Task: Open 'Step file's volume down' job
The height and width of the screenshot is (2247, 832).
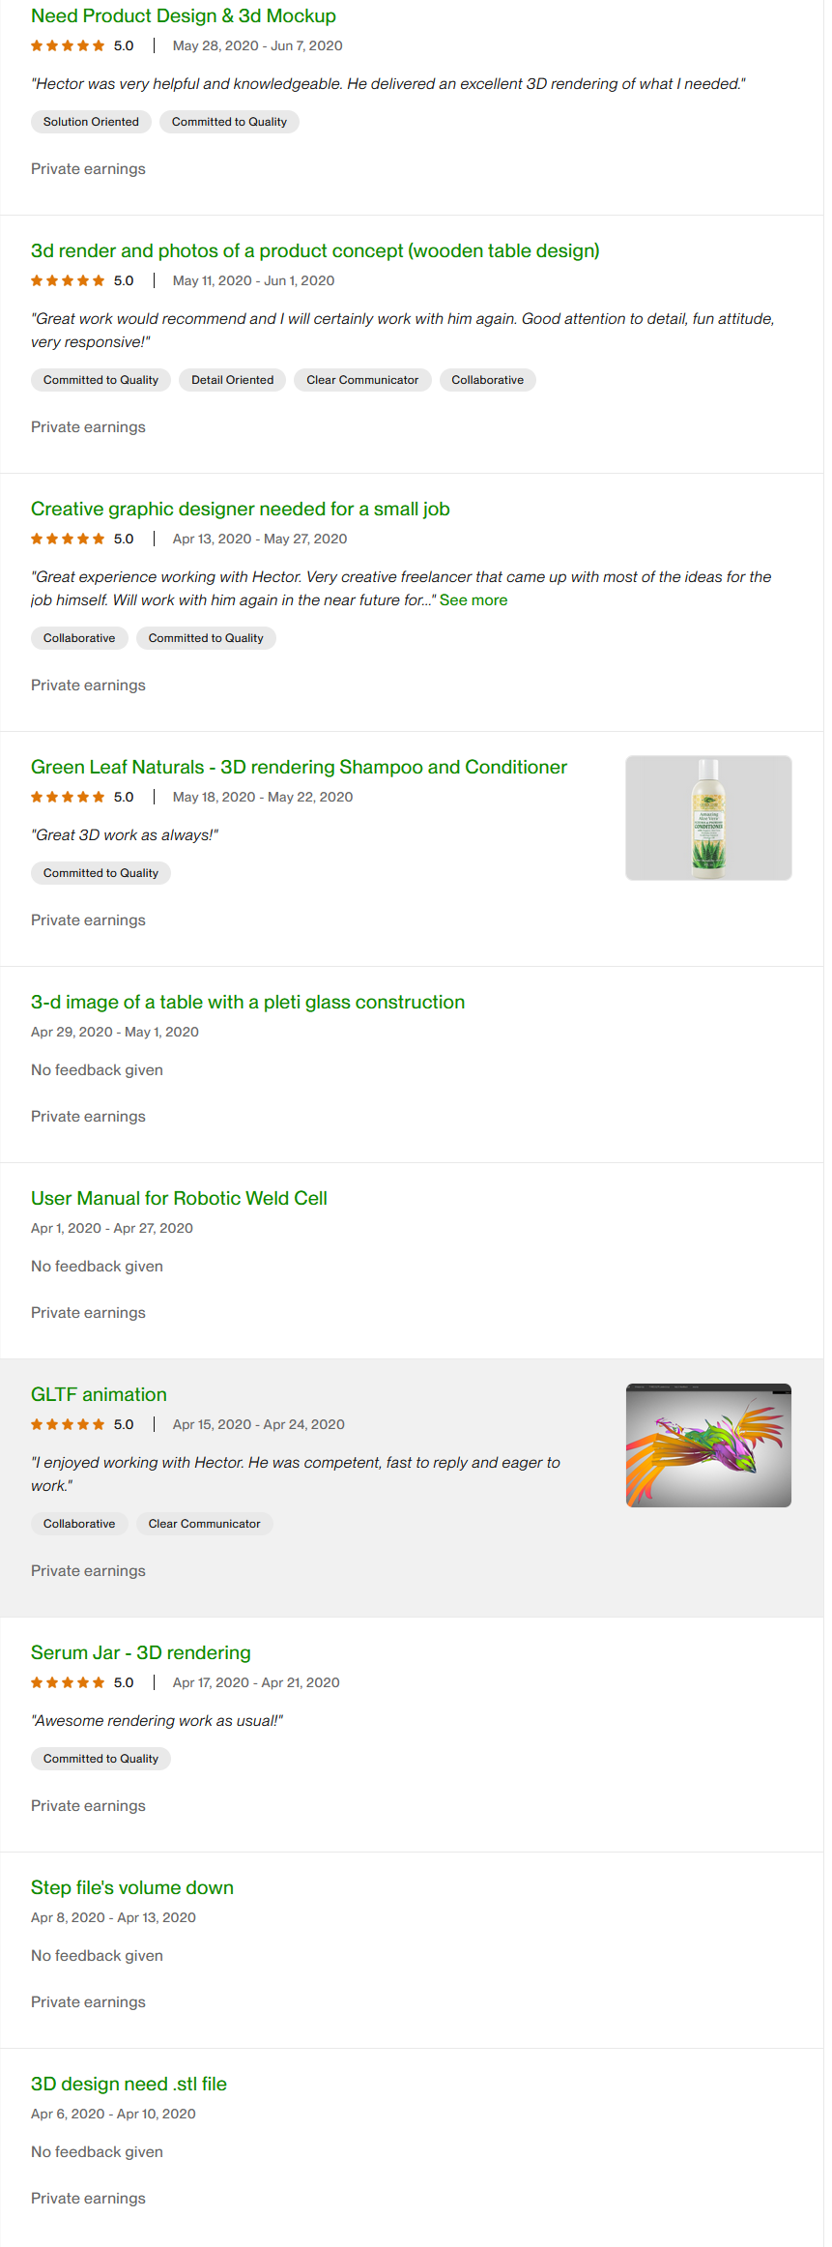Action: 132,1888
